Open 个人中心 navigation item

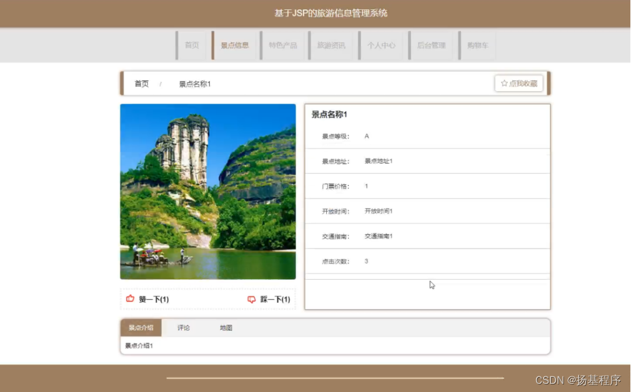380,45
